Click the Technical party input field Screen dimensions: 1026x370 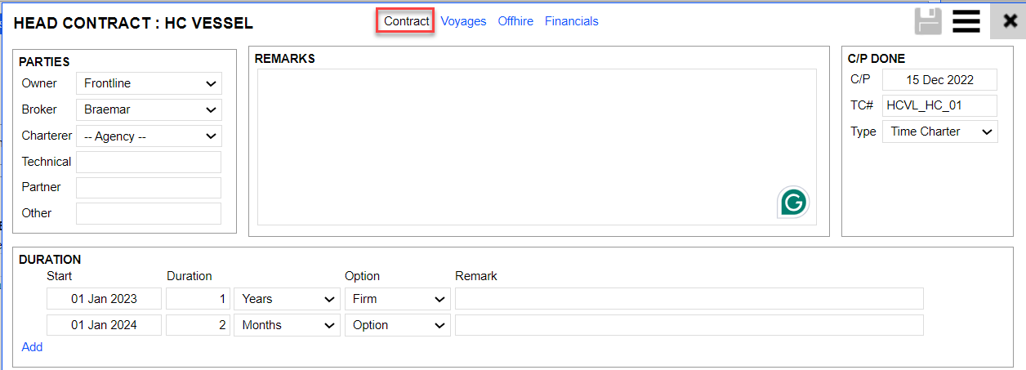click(149, 162)
